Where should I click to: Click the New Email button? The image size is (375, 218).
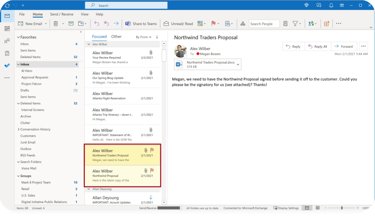point(30,24)
